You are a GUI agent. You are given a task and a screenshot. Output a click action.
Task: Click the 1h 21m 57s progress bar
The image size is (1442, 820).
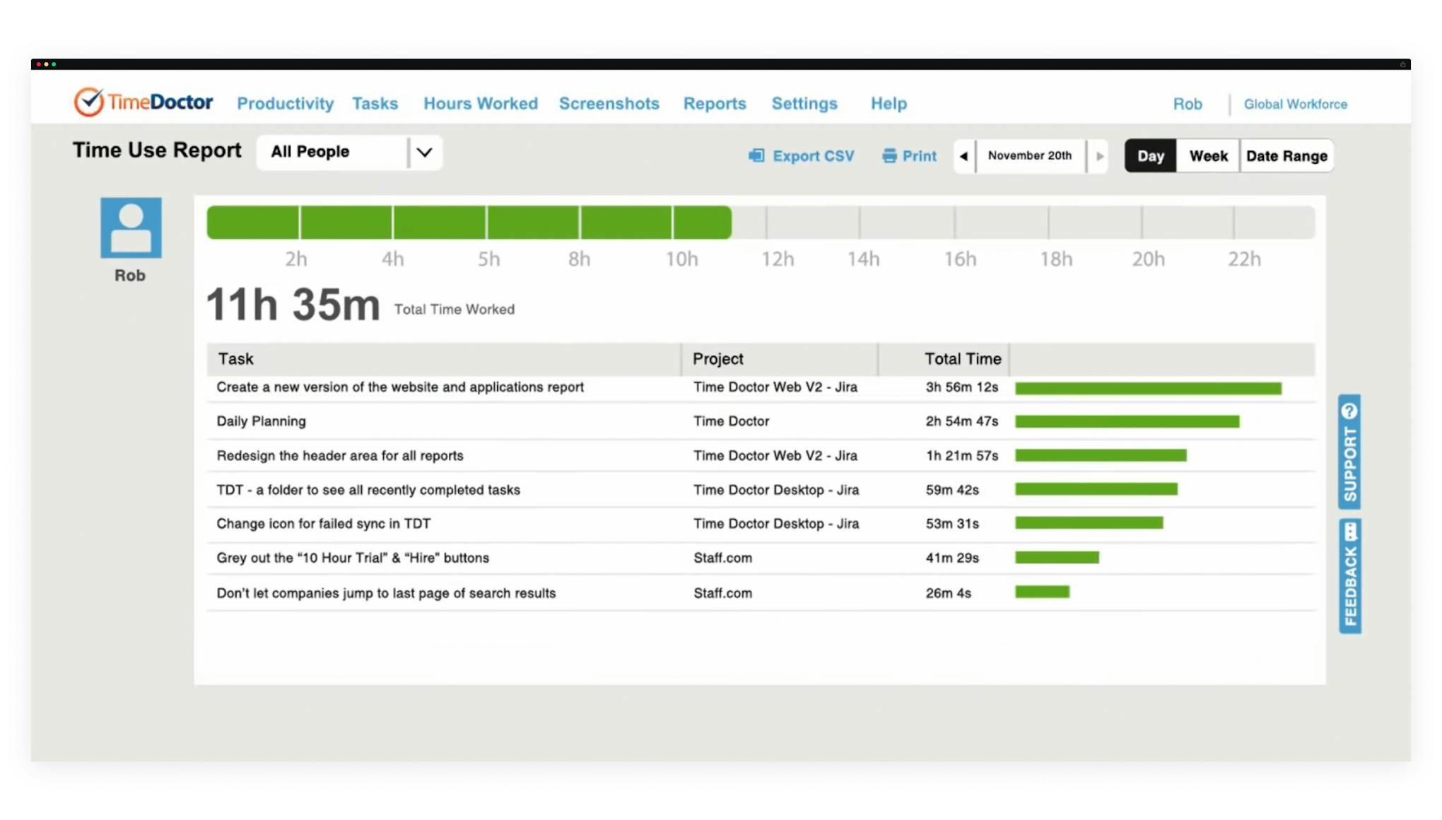[1101, 455]
